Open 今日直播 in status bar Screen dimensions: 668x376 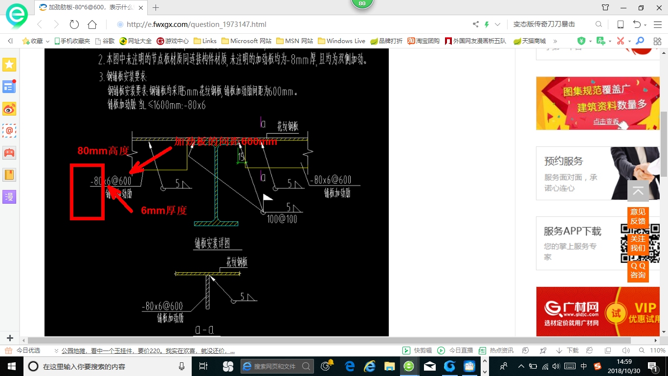pyautogui.click(x=455, y=351)
